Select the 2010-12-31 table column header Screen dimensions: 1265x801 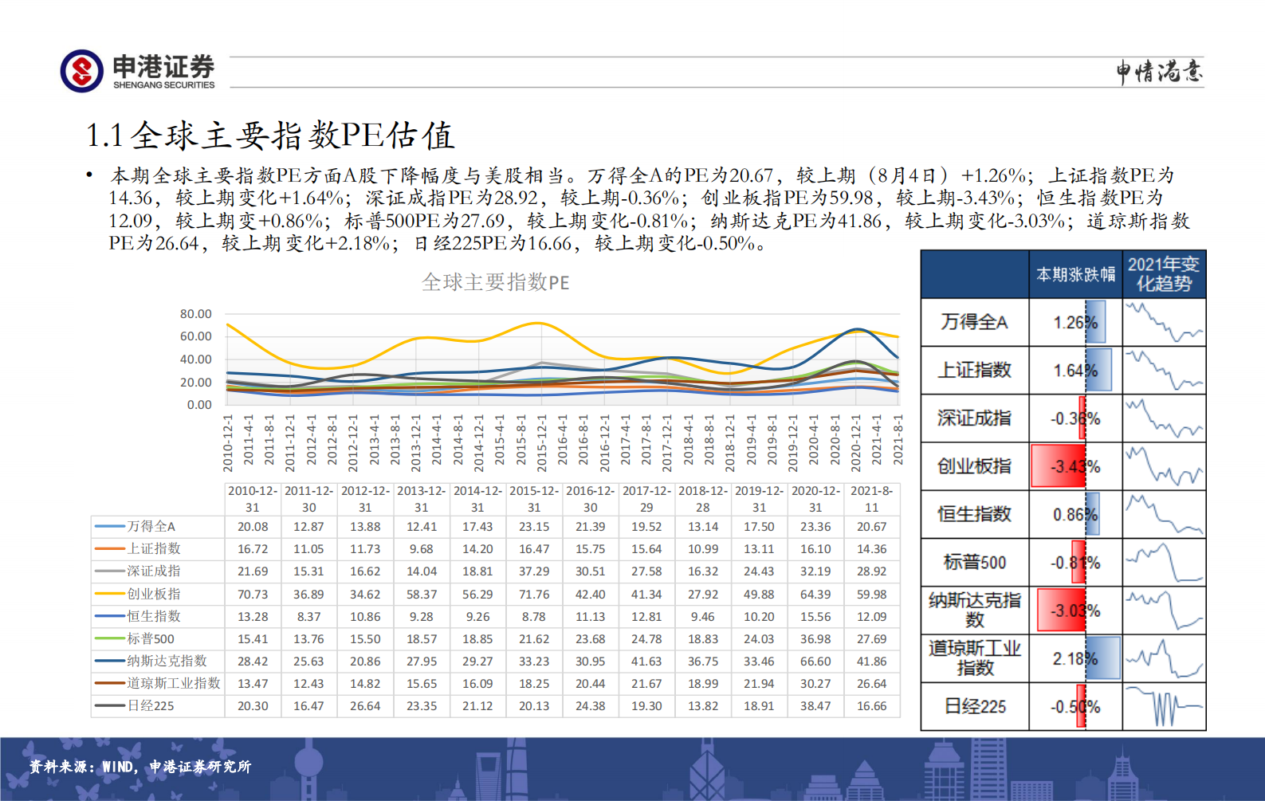(253, 499)
